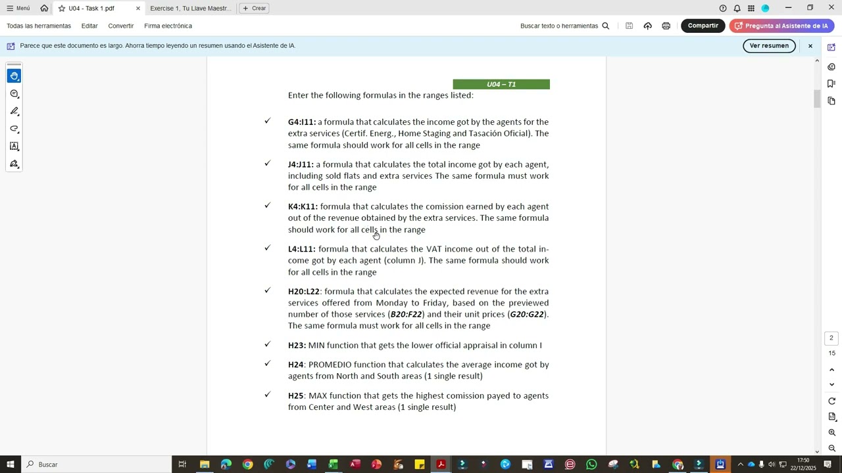Open Excel from the taskbar
842x473 pixels.
click(x=334, y=464)
